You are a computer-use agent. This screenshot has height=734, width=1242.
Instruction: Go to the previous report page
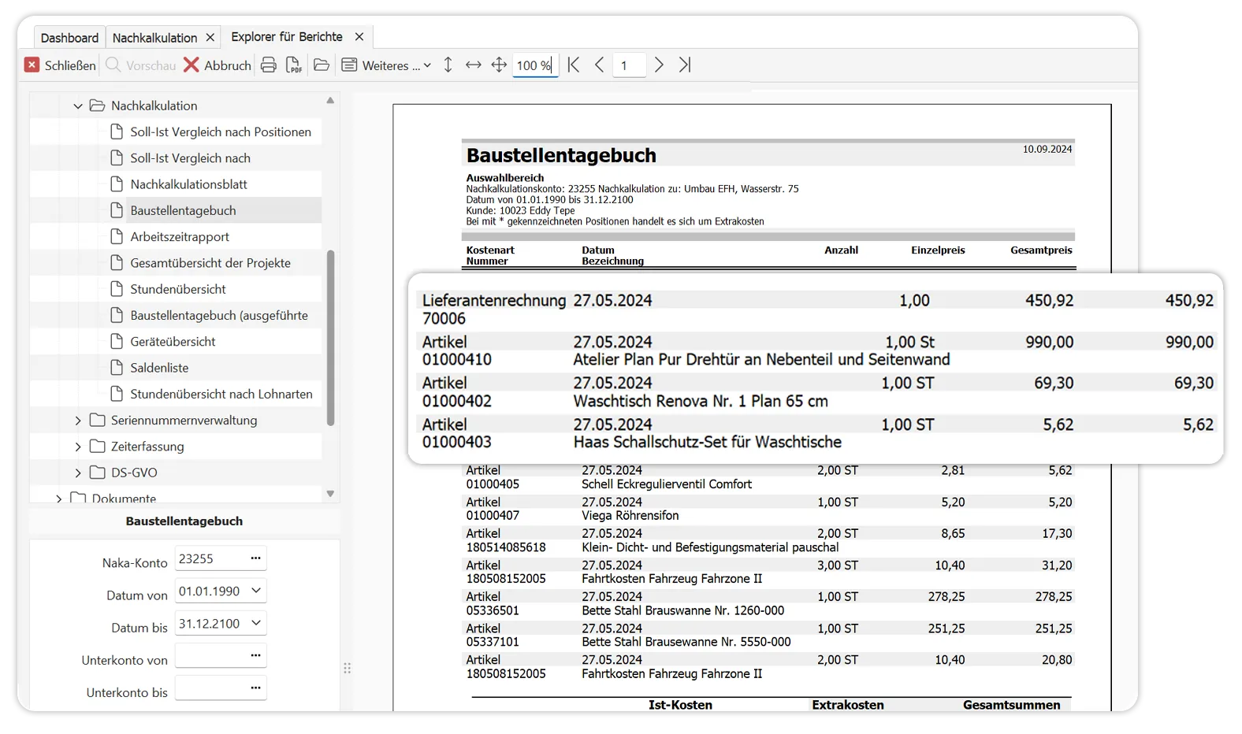(600, 65)
